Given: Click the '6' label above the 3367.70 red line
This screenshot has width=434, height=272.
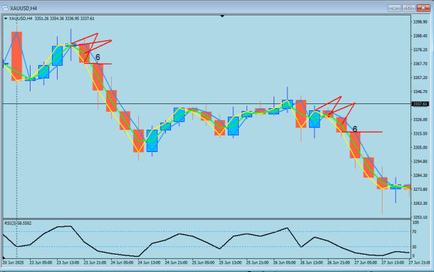Looking at the screenshot, I should click(97, 58).
